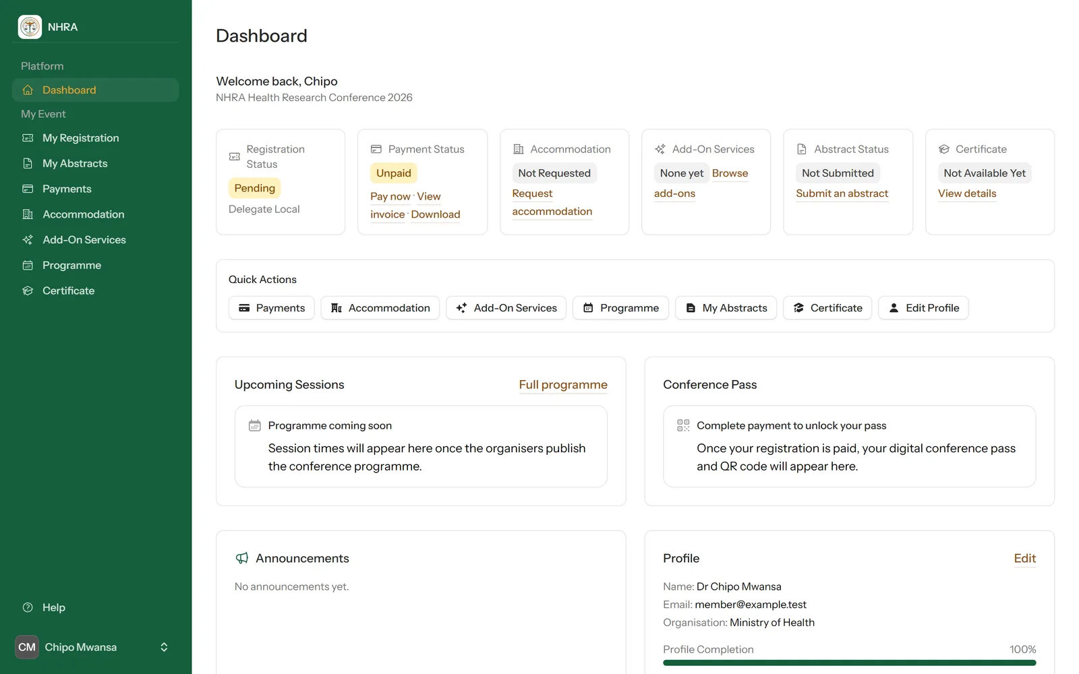Click the My Abstracts document icon in sidebar

click(28, 164)
